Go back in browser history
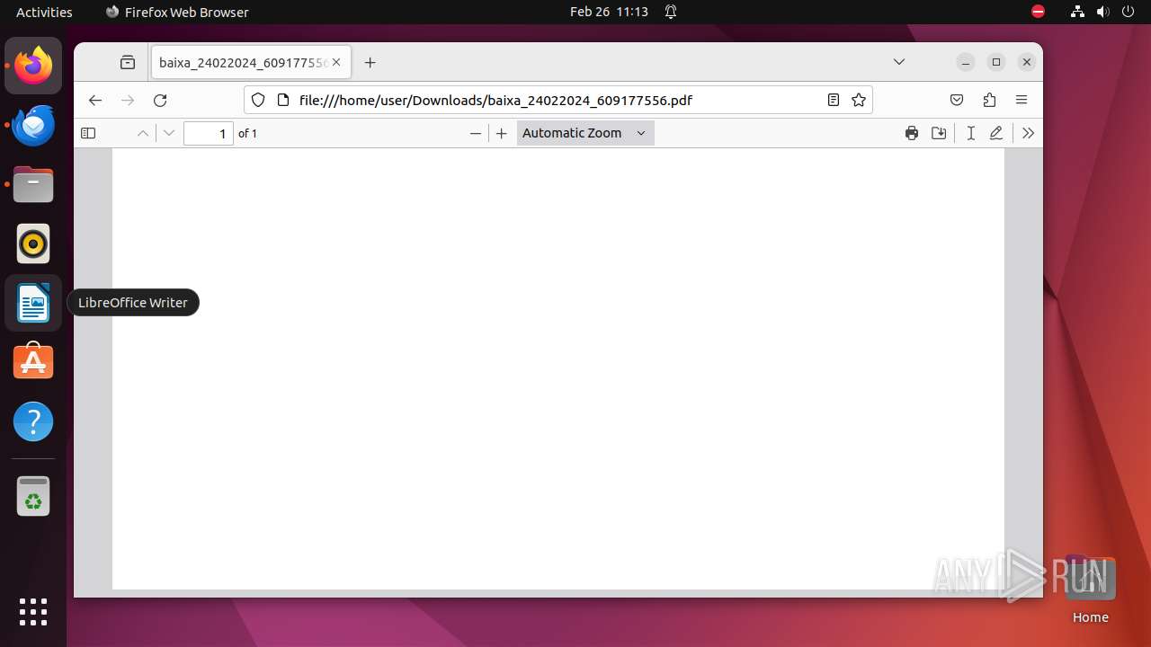This screenshot has width=1151, height=647. (x=95, y=100)
